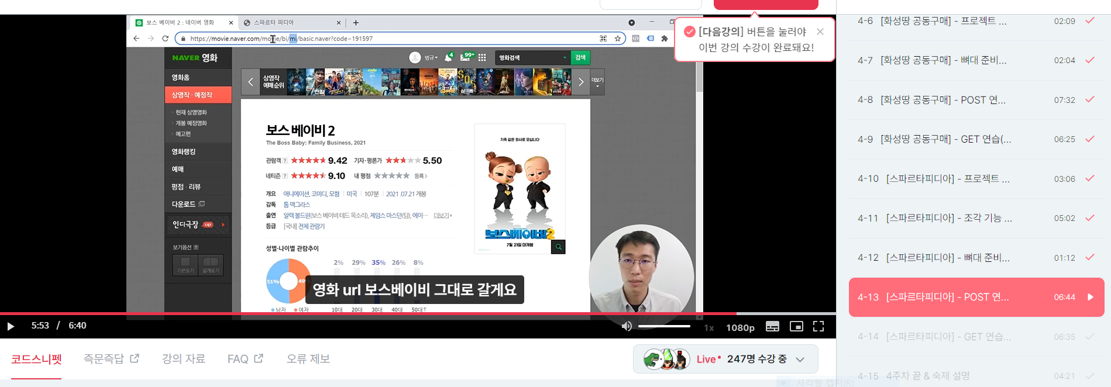1111x387 pixels.
Task: Click Naver notification bell icon
Action: pos(448,57)
